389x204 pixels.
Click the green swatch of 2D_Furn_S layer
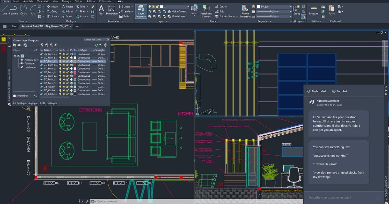pyautogui.click(x=75, y=83)
